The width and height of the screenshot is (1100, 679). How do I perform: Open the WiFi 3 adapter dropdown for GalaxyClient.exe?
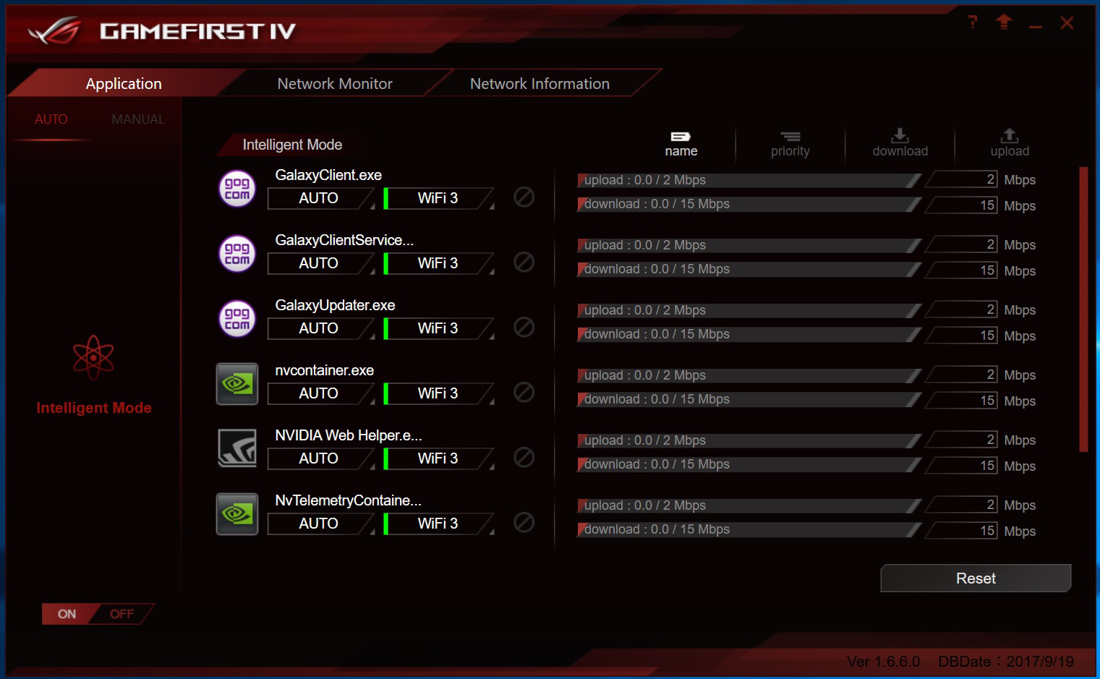click(x=439, y=198)
